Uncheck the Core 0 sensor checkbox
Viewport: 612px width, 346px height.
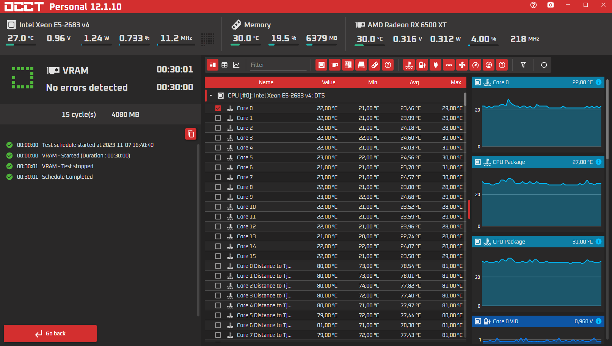click(x=218, y=108)
